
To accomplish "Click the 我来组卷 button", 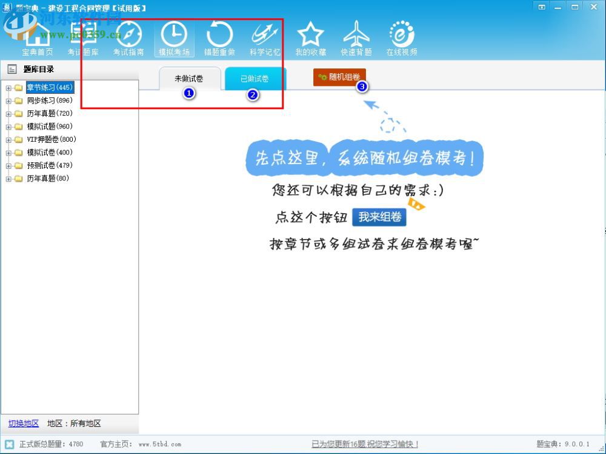I will pos(380,217).
